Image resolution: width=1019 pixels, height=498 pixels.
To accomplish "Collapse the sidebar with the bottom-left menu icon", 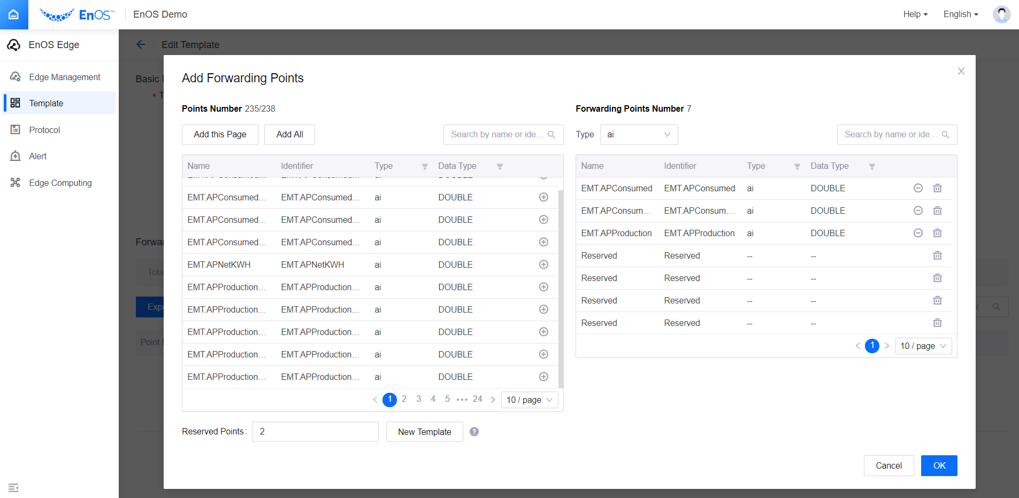I will click(x=13, y=487).
